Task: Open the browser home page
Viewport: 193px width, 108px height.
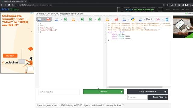Action: click(13, 5)
